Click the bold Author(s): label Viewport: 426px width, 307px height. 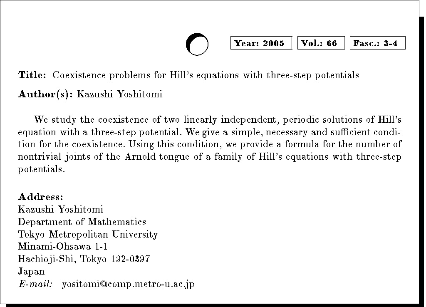tap(46, 94)
